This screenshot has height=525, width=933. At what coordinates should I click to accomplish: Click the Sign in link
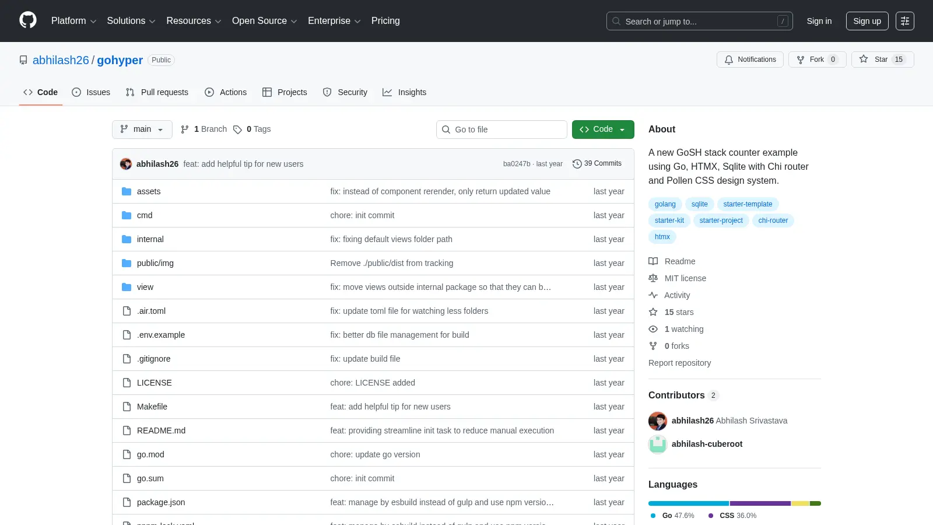coord(819,21)
